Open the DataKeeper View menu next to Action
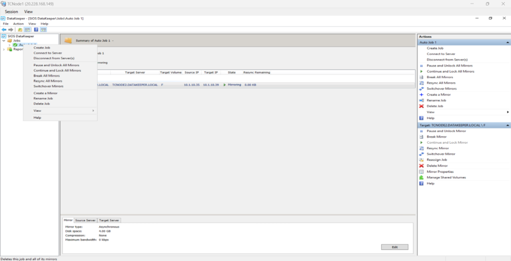The width and height of the screenshot is (511, 261). point(32,24)
